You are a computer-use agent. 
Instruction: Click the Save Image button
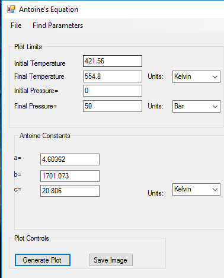coord(111,260)
